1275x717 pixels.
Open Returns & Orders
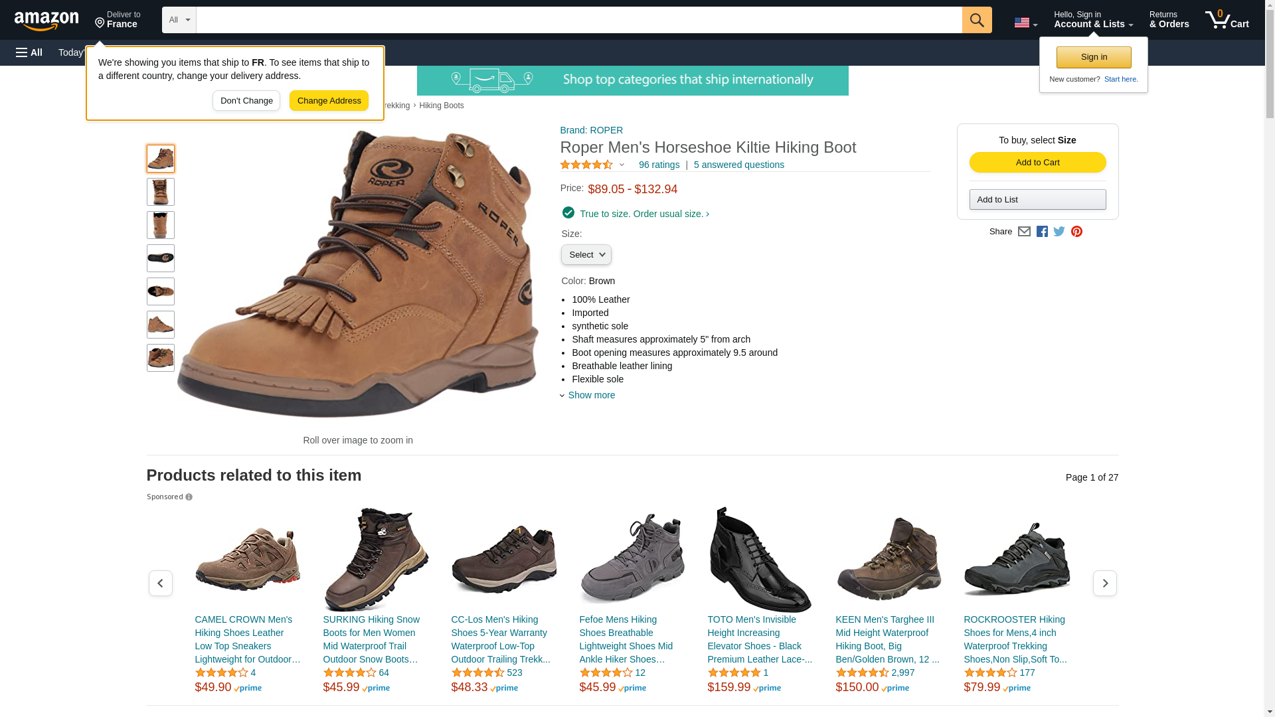[x=1169, y=19]
